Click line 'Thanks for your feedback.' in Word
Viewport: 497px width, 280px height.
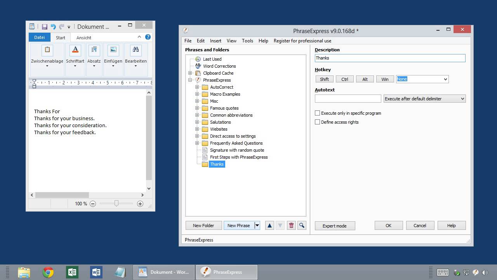(x=65, y=132)
